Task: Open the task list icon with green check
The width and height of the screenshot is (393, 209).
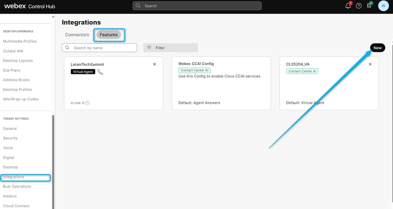Action: 369,5
